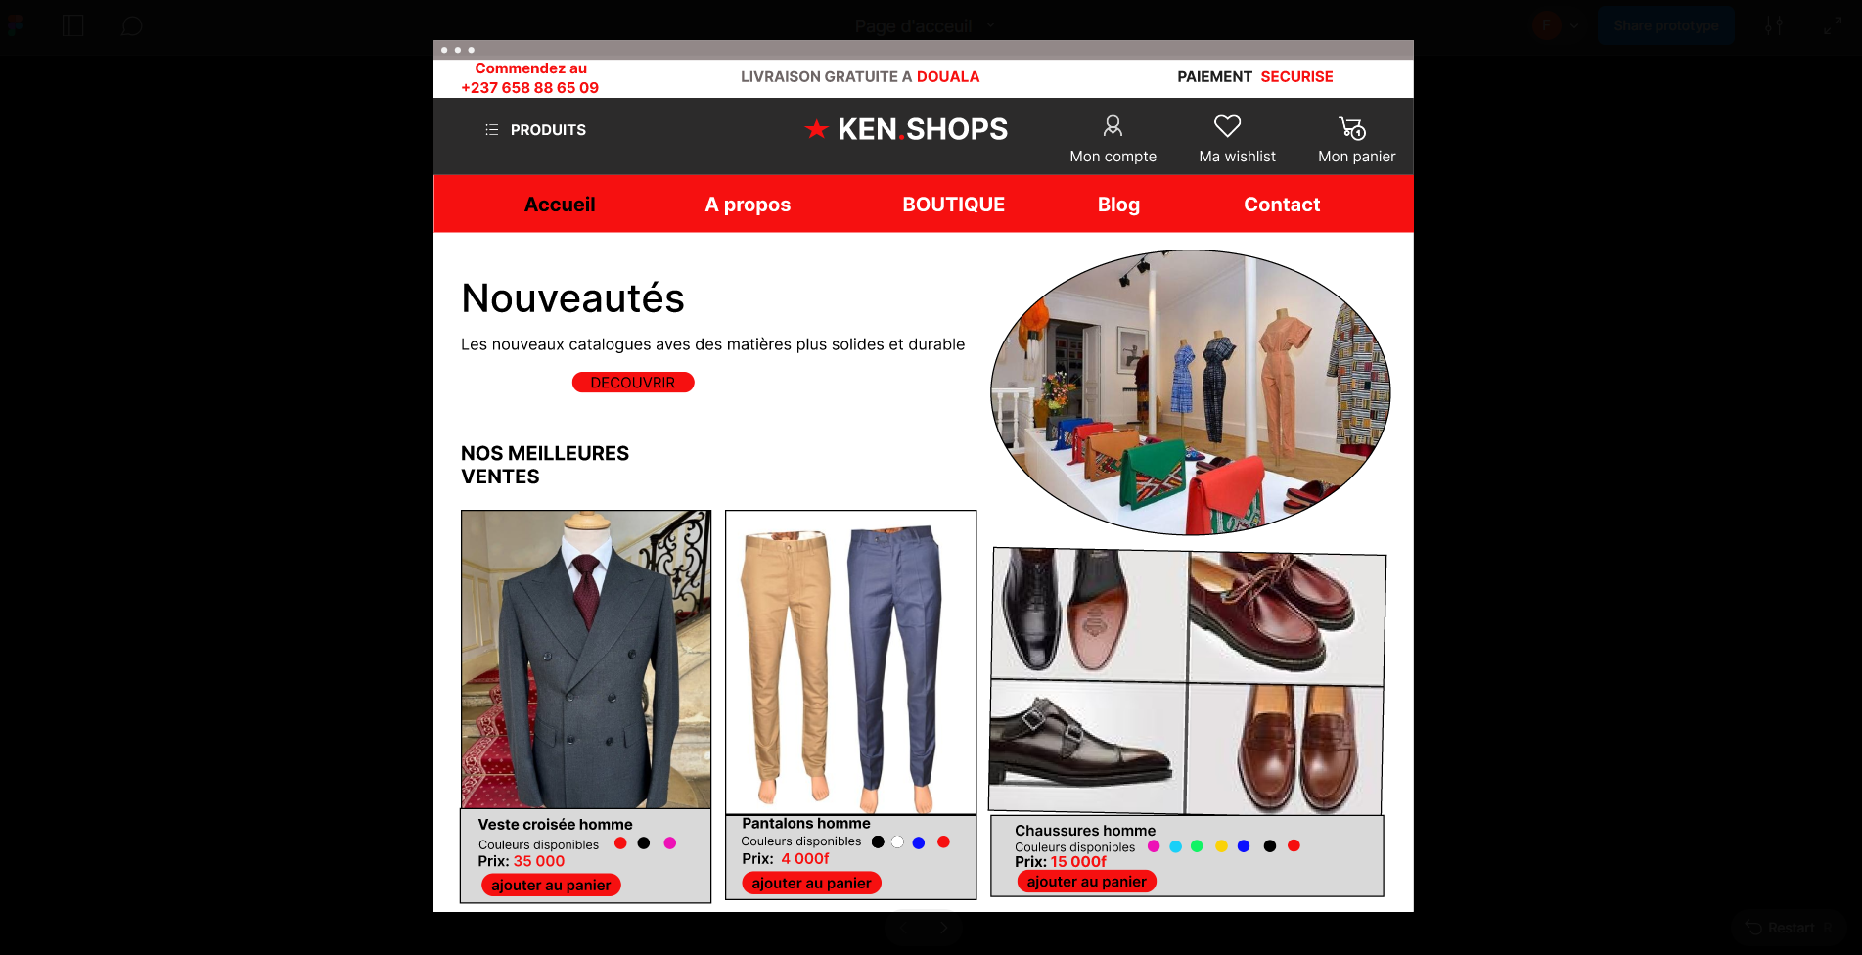Select blue color for Pantalons homme
The height and width of the screenshot is (955, 1862).
918,842
